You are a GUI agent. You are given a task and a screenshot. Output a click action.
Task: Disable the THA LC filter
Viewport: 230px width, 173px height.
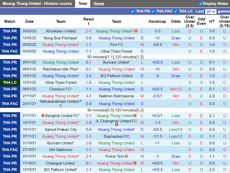pyautogui.click(x=176, y=11)
